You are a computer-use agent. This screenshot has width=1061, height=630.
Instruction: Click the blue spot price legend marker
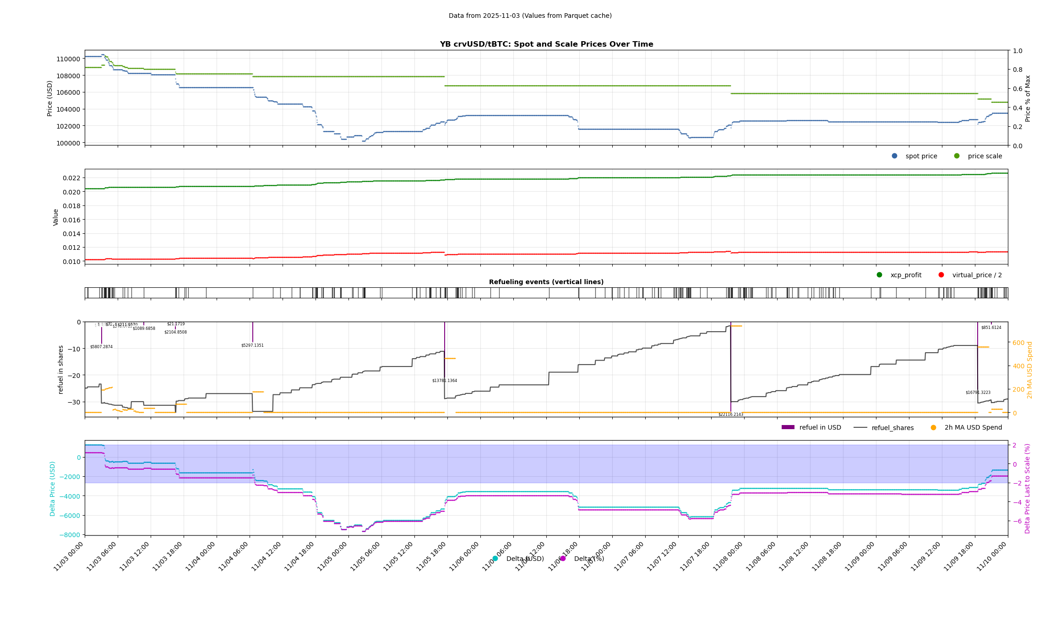click(894, 156)
